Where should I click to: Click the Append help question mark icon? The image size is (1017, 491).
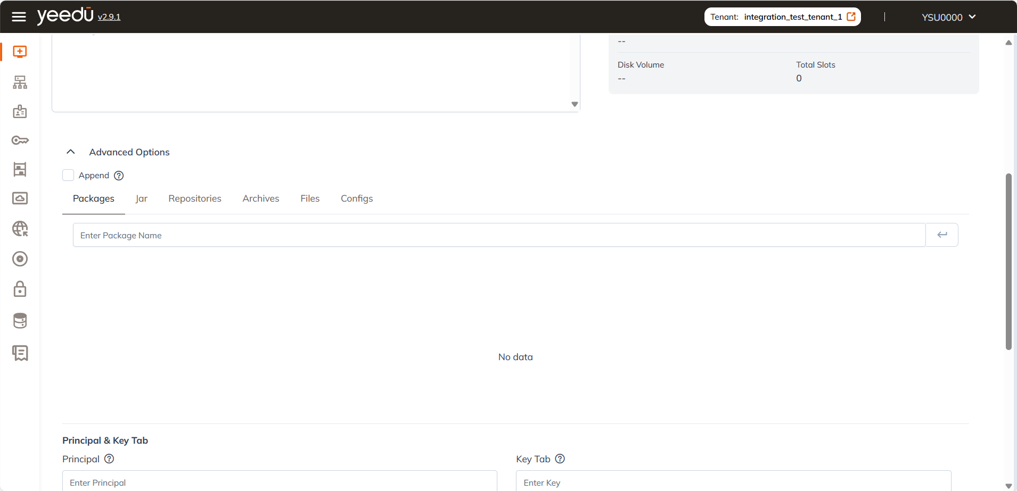click(x=118, y=175)
